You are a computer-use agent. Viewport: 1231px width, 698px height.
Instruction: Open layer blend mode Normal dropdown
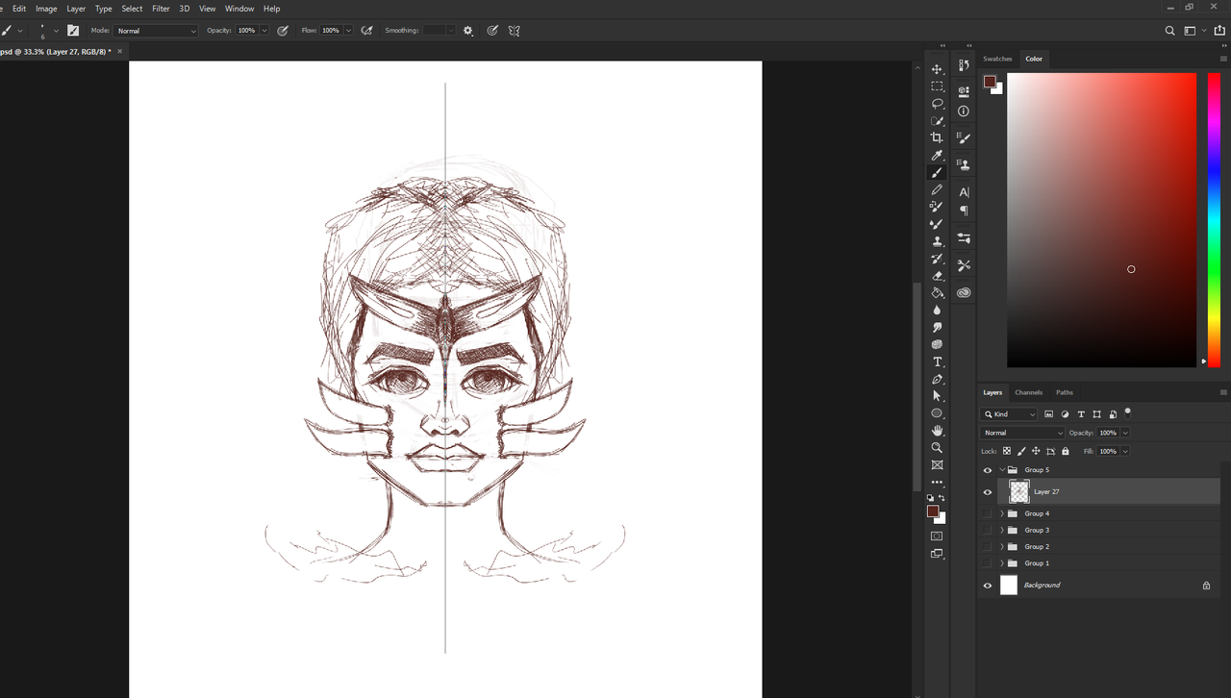click(1022, 433)
